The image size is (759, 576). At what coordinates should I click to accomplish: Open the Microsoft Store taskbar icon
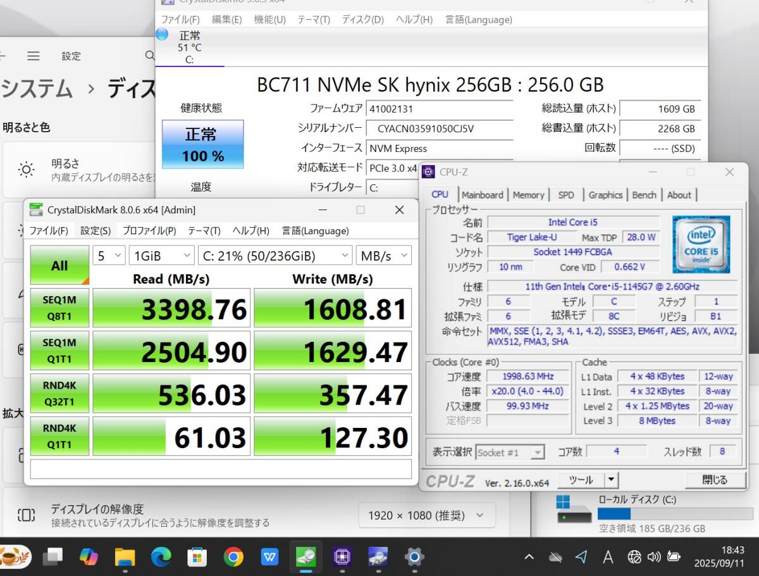197,557
